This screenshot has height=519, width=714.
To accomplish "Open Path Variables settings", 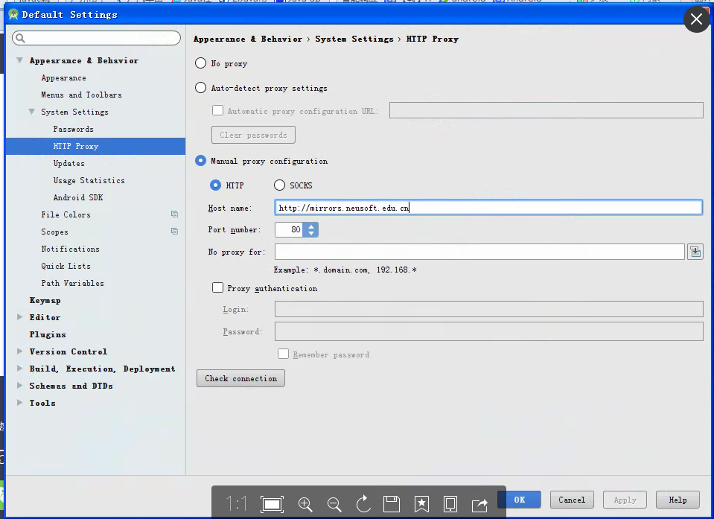I will coord(72,283).
